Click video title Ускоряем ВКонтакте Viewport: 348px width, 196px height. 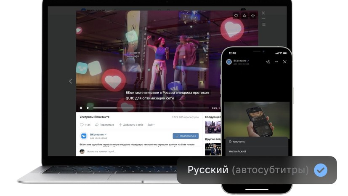point(95,117)
